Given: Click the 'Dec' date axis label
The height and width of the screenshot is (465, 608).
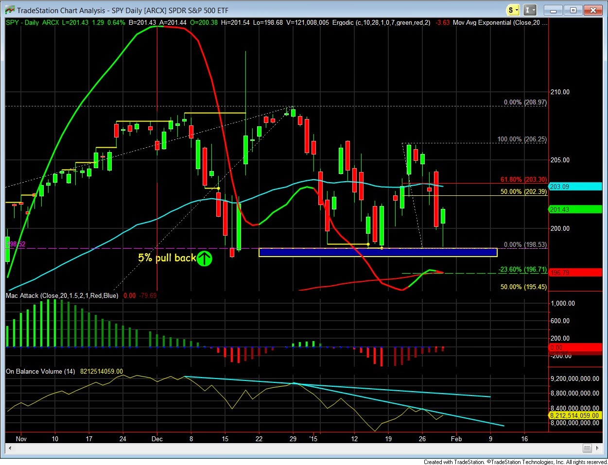Looking at the screenshot, I should 157,439.
